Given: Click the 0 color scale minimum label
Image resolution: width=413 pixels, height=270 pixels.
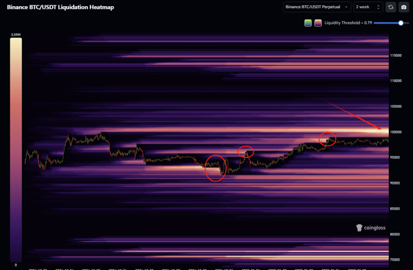Looking at the screenshot, I should click(x=16, y=265).
